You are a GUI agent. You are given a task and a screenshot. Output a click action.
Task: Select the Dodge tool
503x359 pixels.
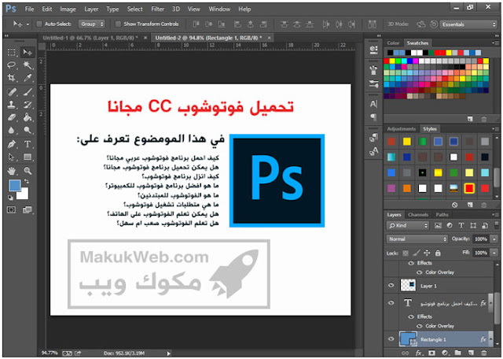(28, 130)
